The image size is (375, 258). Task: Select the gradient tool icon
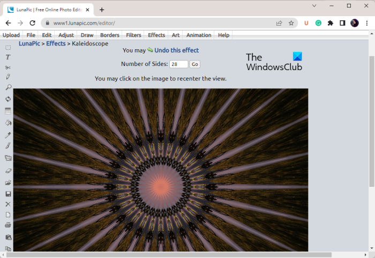(x=8, y=111)
